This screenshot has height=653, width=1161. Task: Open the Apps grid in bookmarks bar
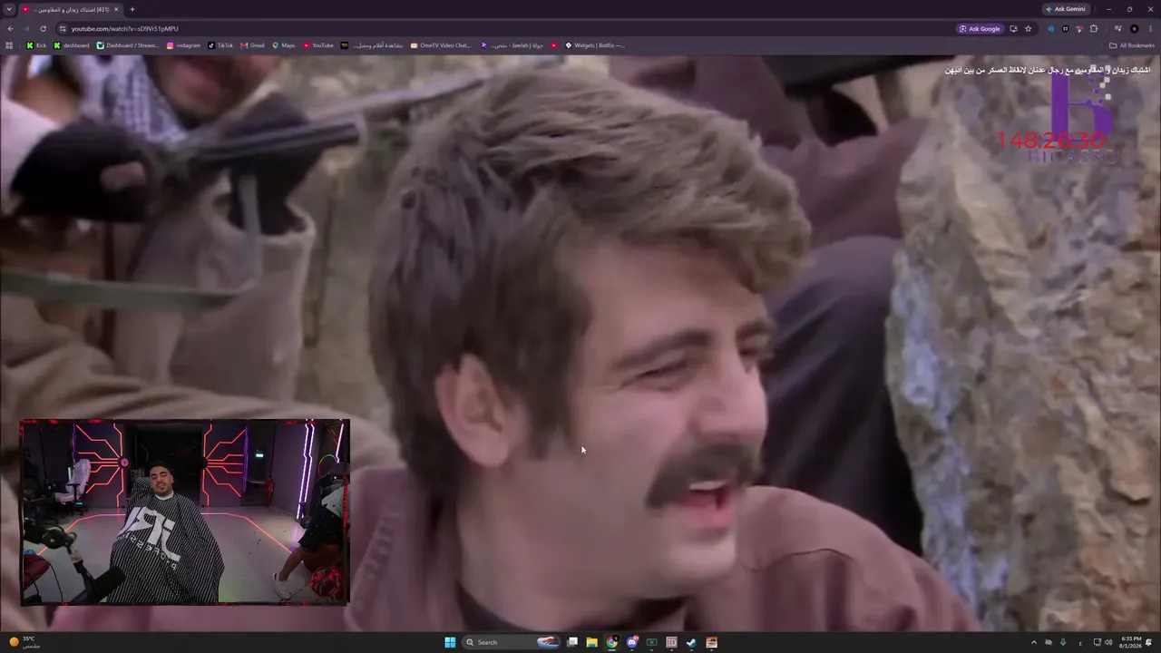[x=9, y=45]
